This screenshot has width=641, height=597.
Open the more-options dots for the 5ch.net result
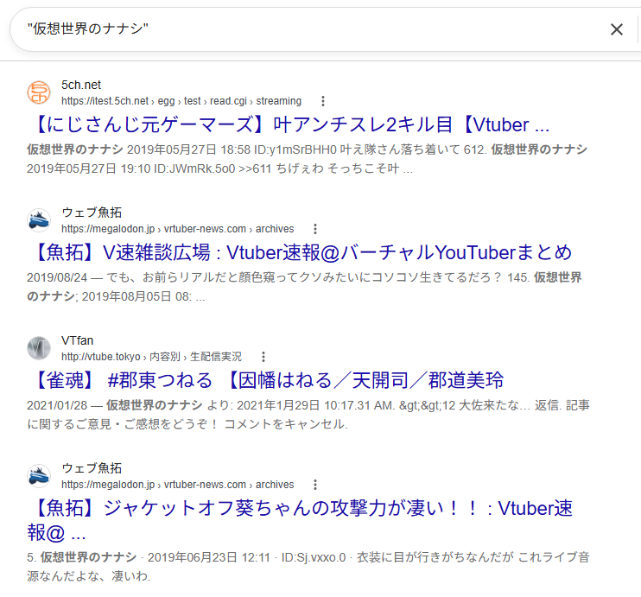pos(323,101)
